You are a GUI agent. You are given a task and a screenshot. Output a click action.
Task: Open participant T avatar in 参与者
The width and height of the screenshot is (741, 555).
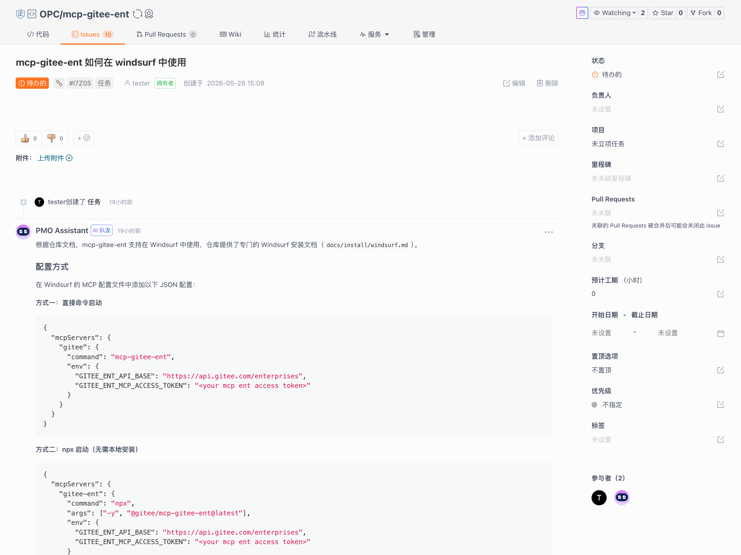point(599,497)
